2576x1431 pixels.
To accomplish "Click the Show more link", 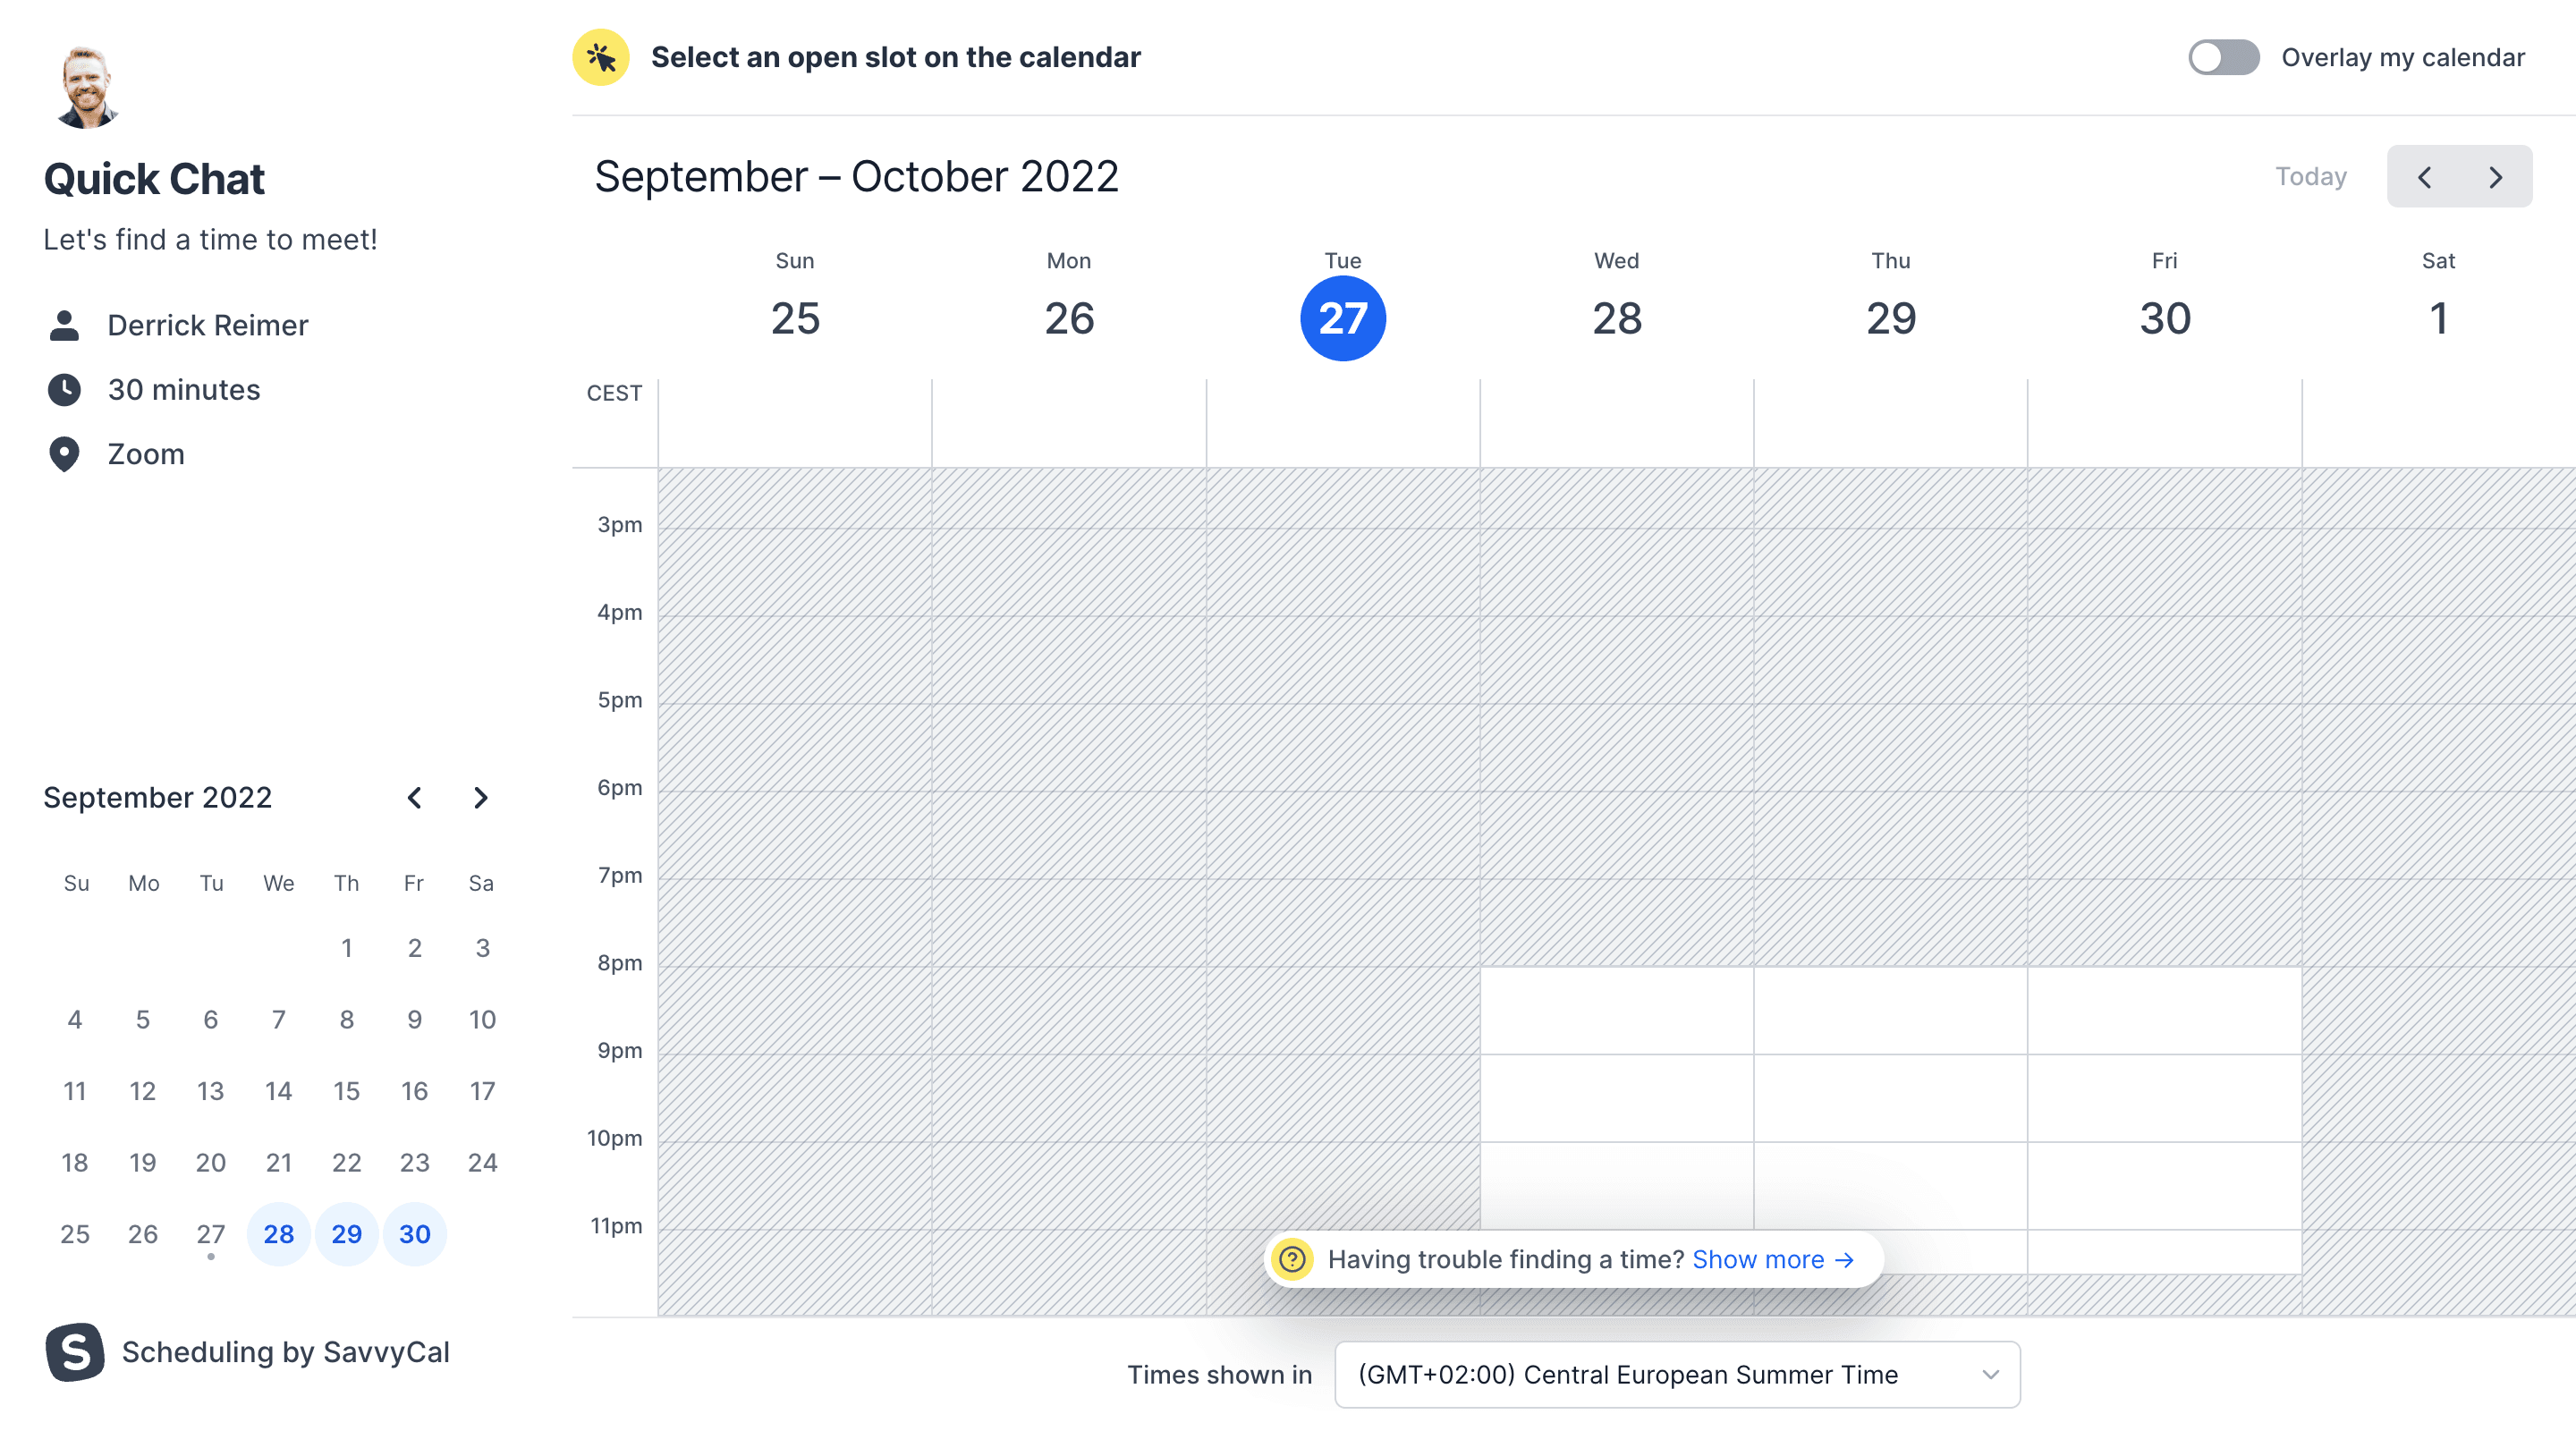I will pos(1758,1259).
